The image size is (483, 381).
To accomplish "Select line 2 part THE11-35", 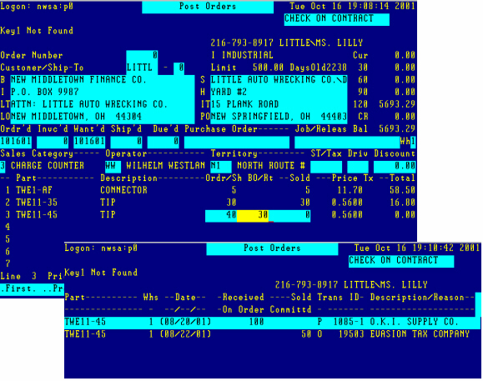I will (x=37, y=203).
